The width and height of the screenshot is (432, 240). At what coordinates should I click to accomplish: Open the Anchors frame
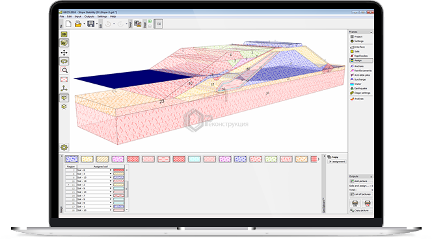[358, 66]
